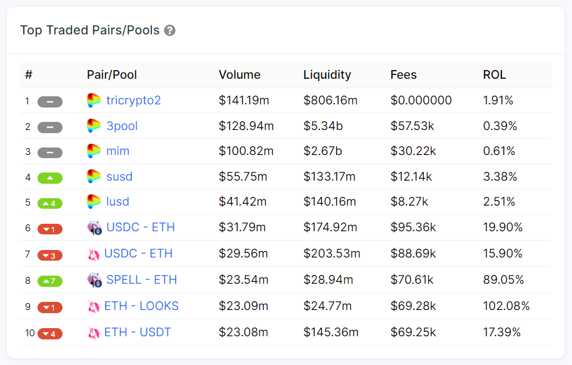Click the ROL column header
572x365 pixels.
coord(494,75)
